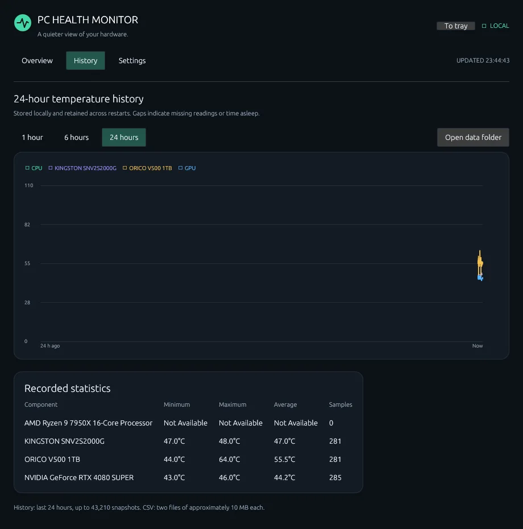
Task: Click the UPDATED 23:44:43 timestamp
Action: pyautogui.click(x=483, y=60)
